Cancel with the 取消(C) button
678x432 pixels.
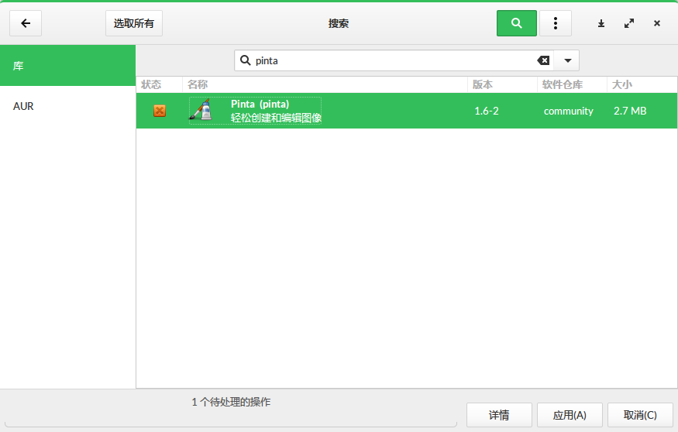tap(640, 415)
